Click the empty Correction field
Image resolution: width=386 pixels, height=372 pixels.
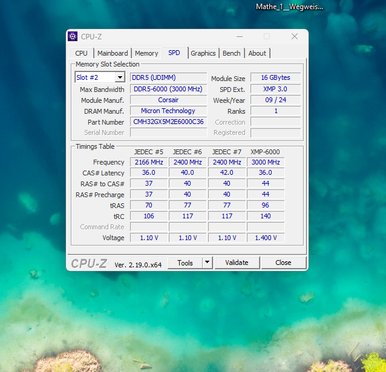pyautogui.click(x=275, y=122)
